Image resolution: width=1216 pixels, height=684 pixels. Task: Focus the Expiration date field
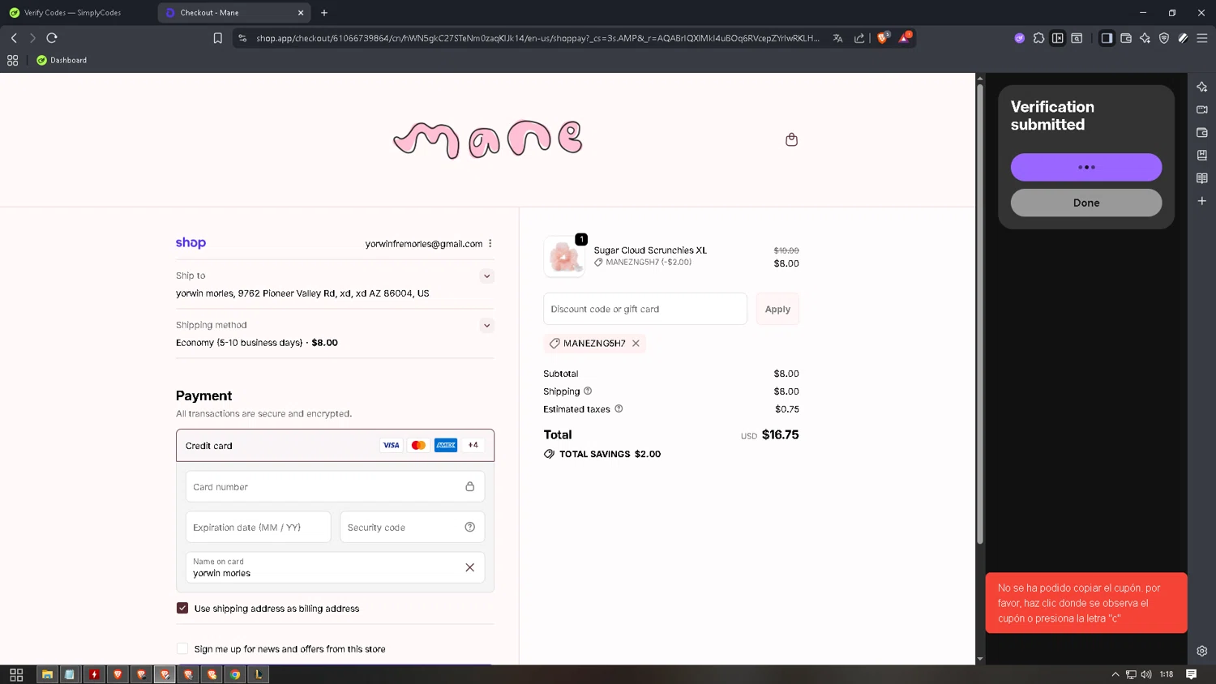(258, 527)
